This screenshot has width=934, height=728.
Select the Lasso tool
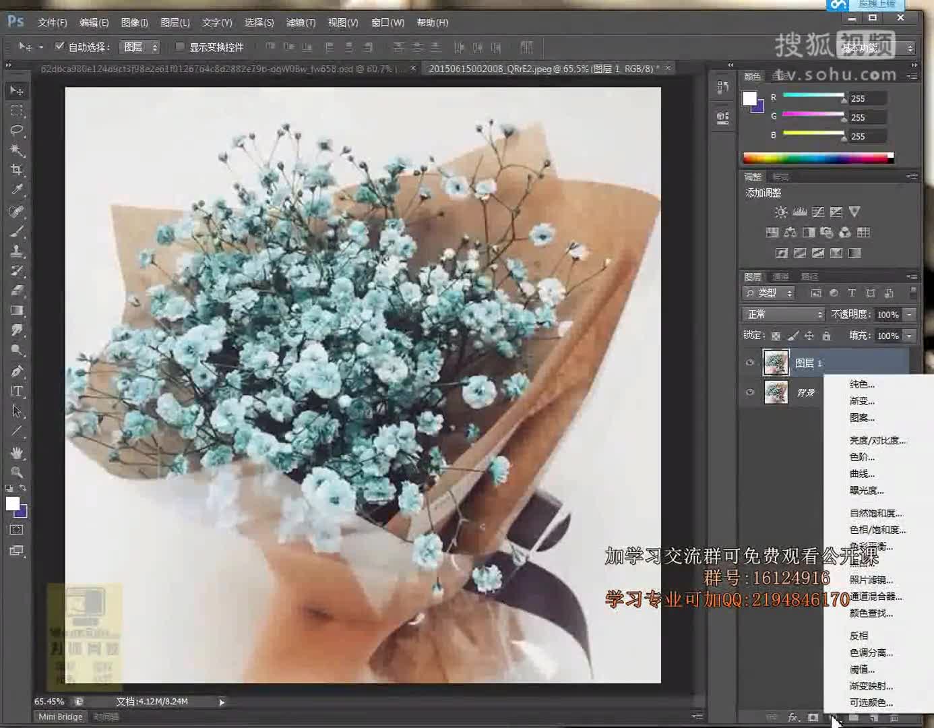click(16, 130)
